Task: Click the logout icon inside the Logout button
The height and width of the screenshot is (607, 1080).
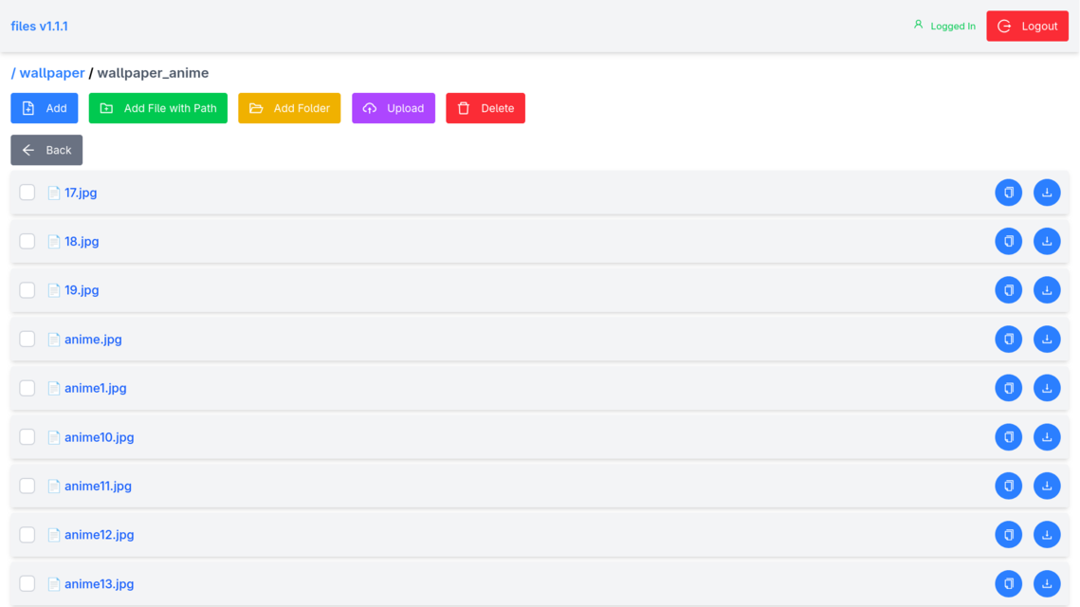Action: (x=1006, y=26)
